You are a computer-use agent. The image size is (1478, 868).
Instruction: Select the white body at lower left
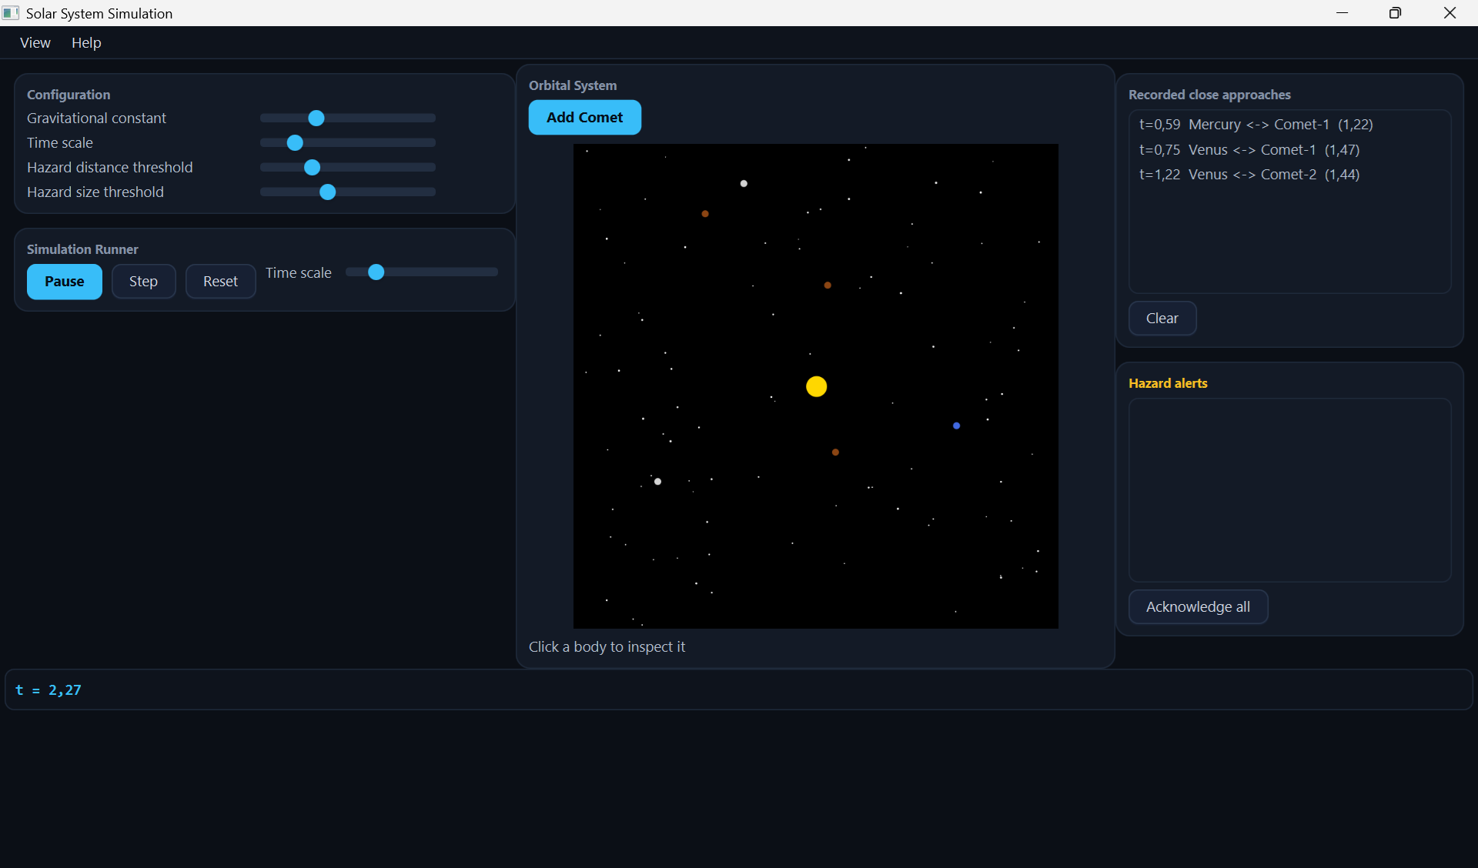click(657, 482)
